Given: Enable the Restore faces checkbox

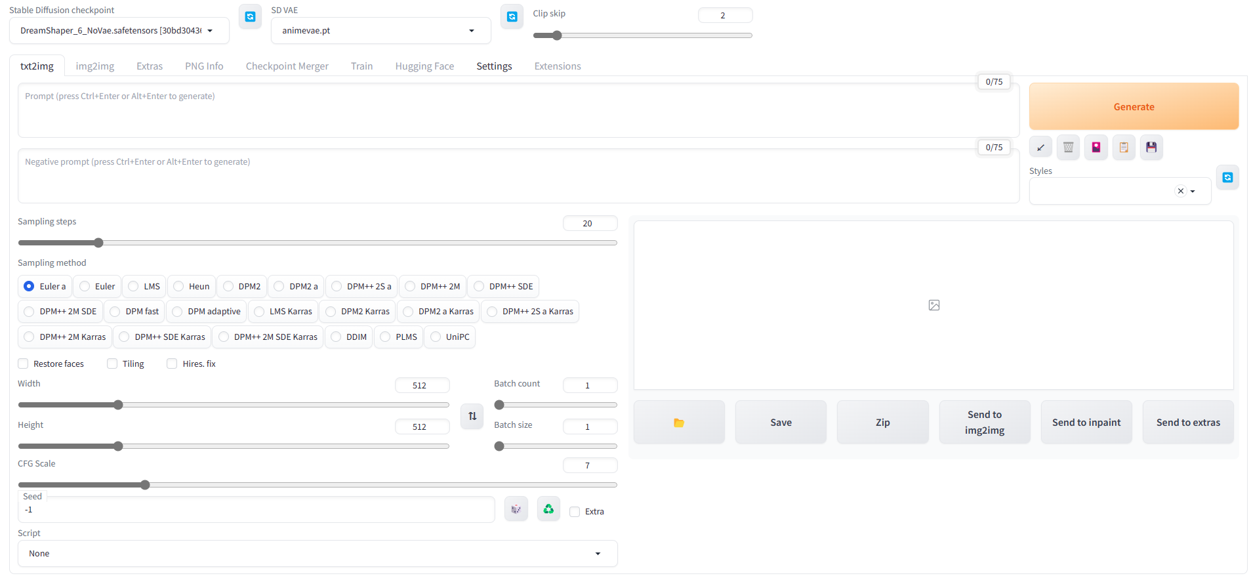Looking at the screenshot, I should coord(24,364).
